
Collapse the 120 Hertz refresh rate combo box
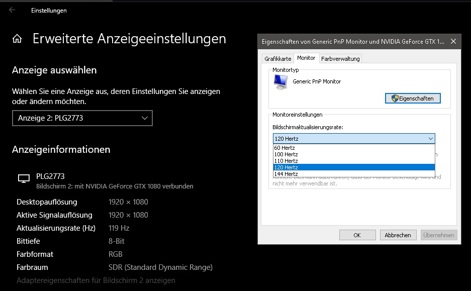[x=354, y=138]
